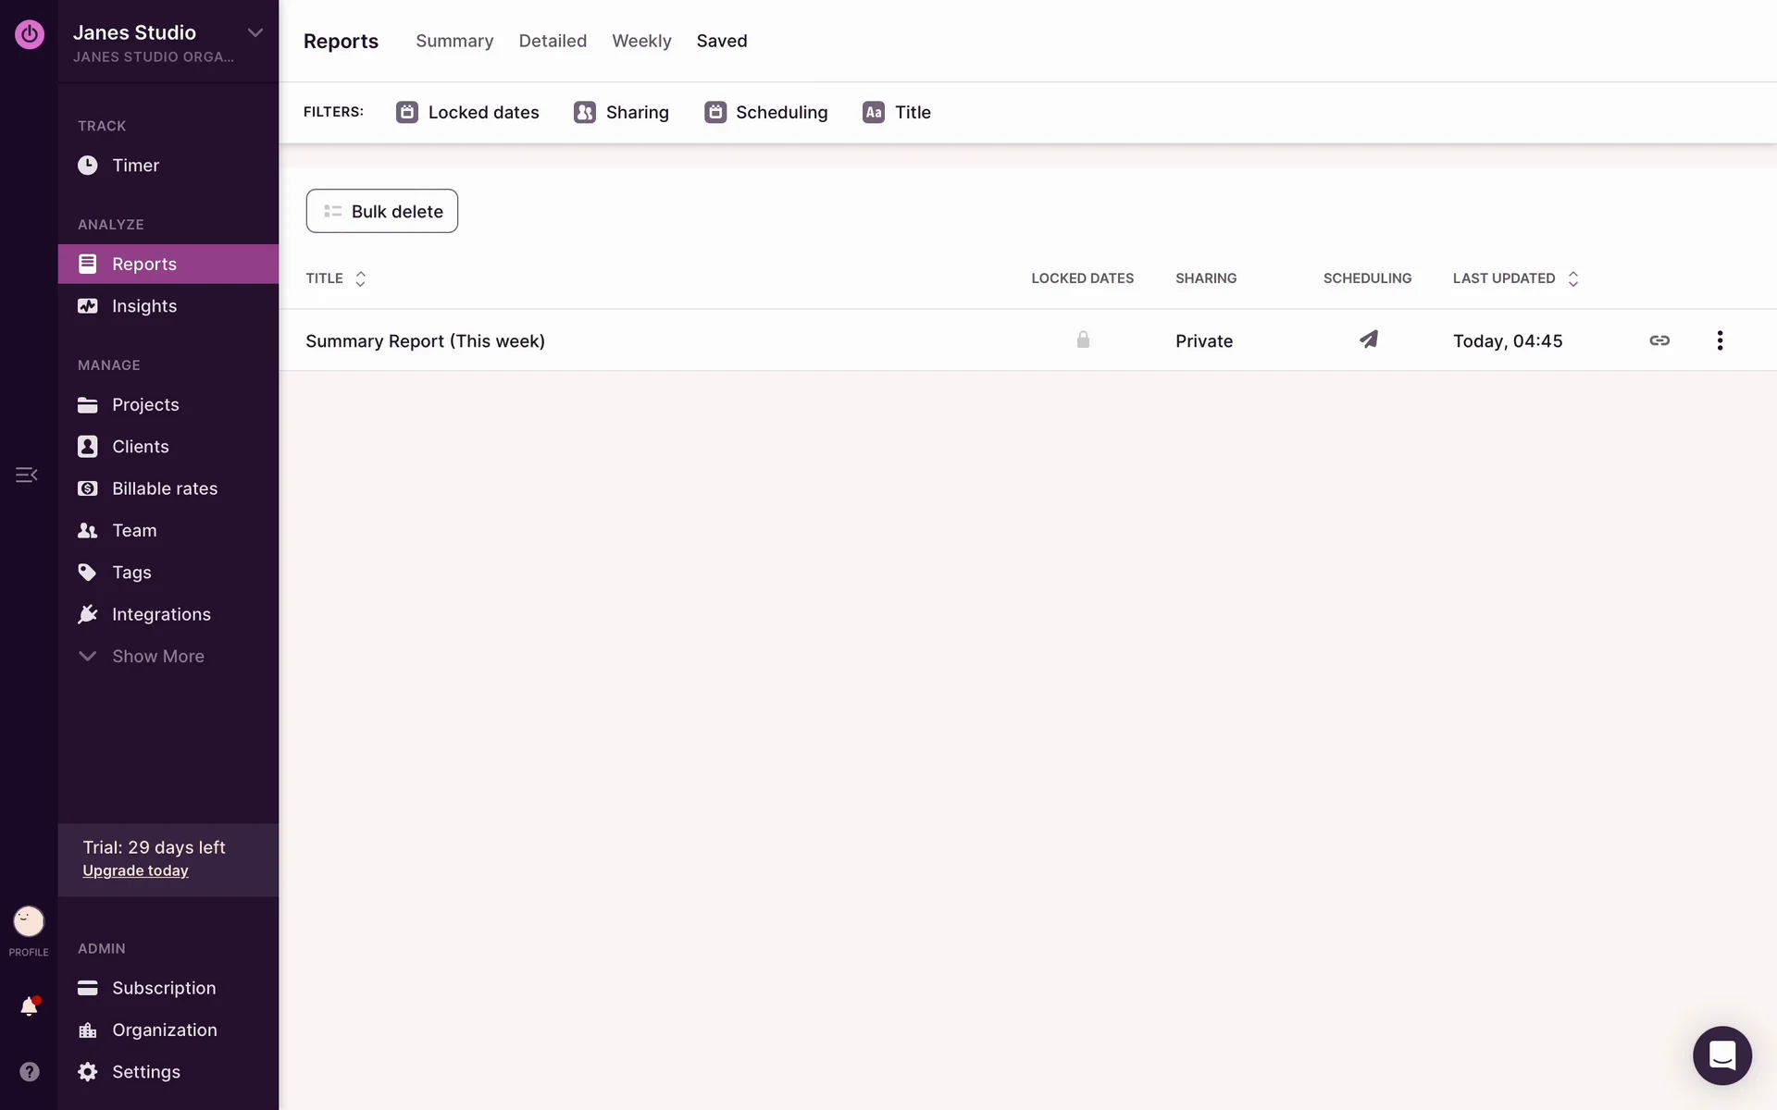This screenshot has height=1110, width=1777.
Task: Open the chat support bubble
Action: (1721, 1055)
